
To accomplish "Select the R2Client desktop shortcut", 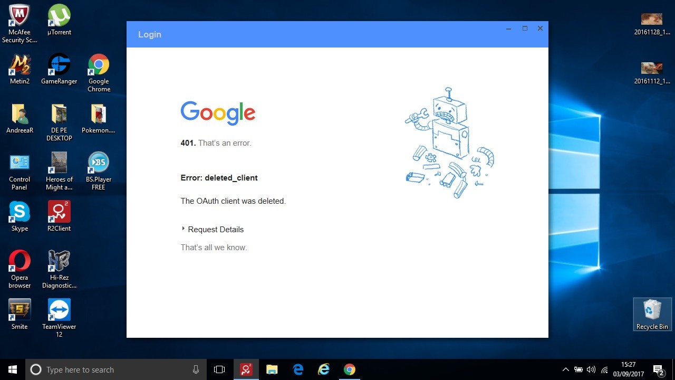I will click(x=59, y=213).
